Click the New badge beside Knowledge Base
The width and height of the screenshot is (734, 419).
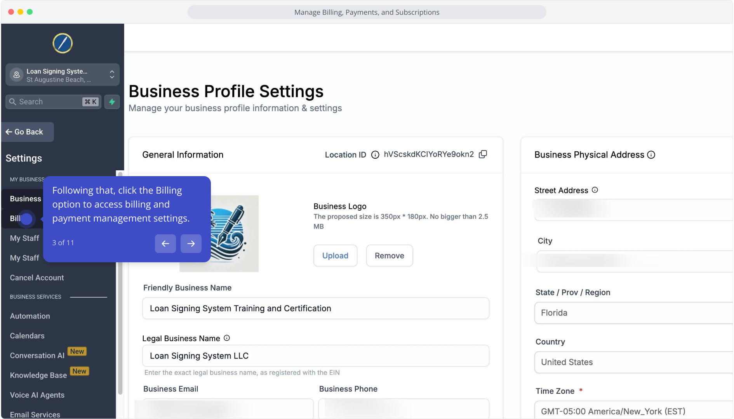tap(80, 371)
